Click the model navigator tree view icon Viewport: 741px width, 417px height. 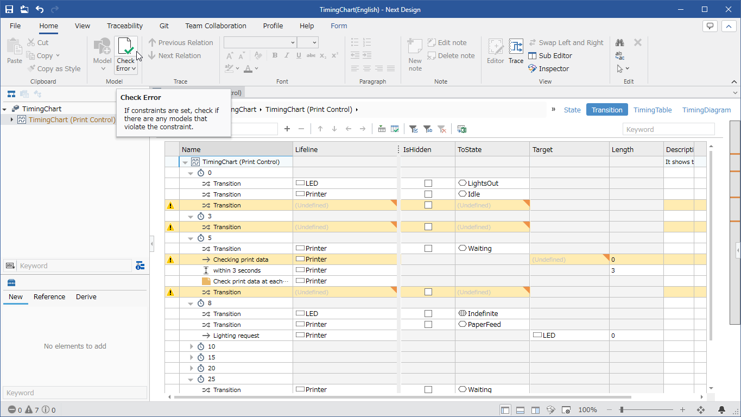point(11,93)
